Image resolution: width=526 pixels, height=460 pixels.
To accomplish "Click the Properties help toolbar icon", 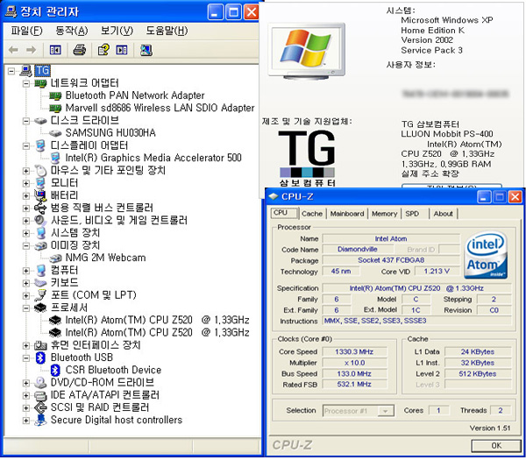I will [x=103, y=50].
